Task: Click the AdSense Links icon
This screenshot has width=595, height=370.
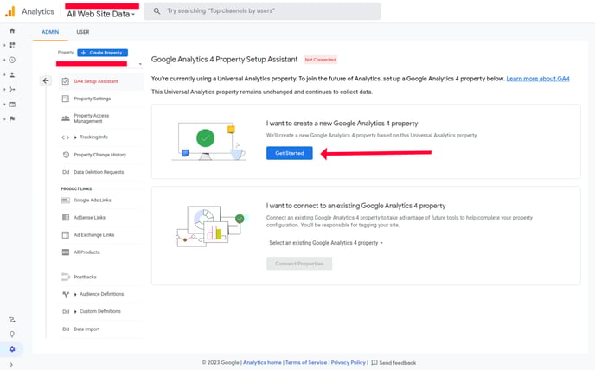Action: click(x=65, y=218)
